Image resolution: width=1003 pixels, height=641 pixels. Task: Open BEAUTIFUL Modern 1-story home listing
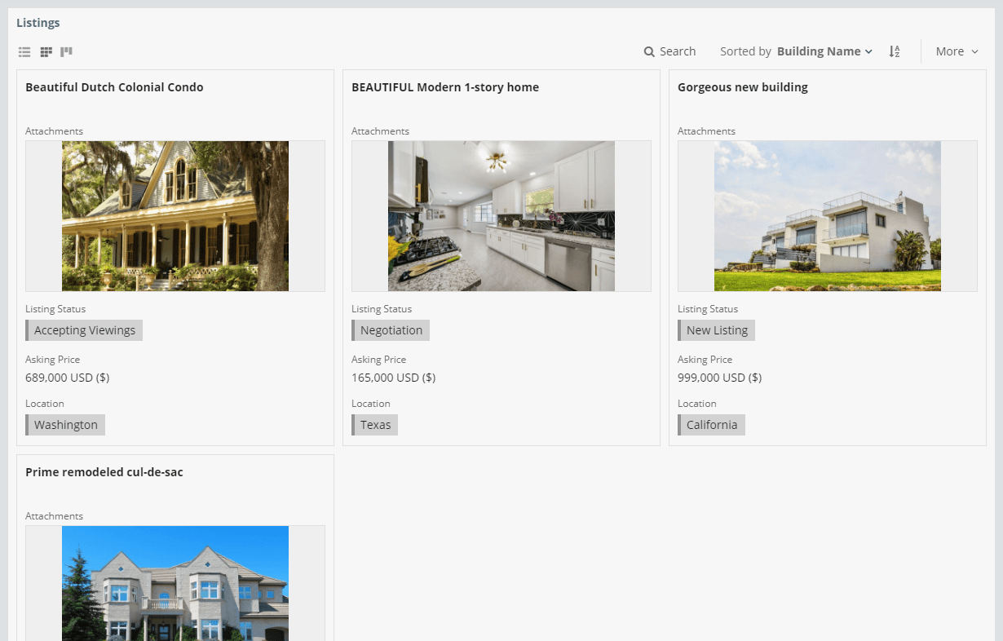point(445,87)
